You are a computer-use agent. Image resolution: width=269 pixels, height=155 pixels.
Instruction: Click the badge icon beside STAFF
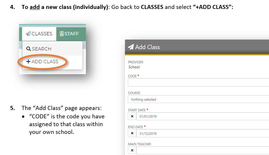tap(62, 34)
